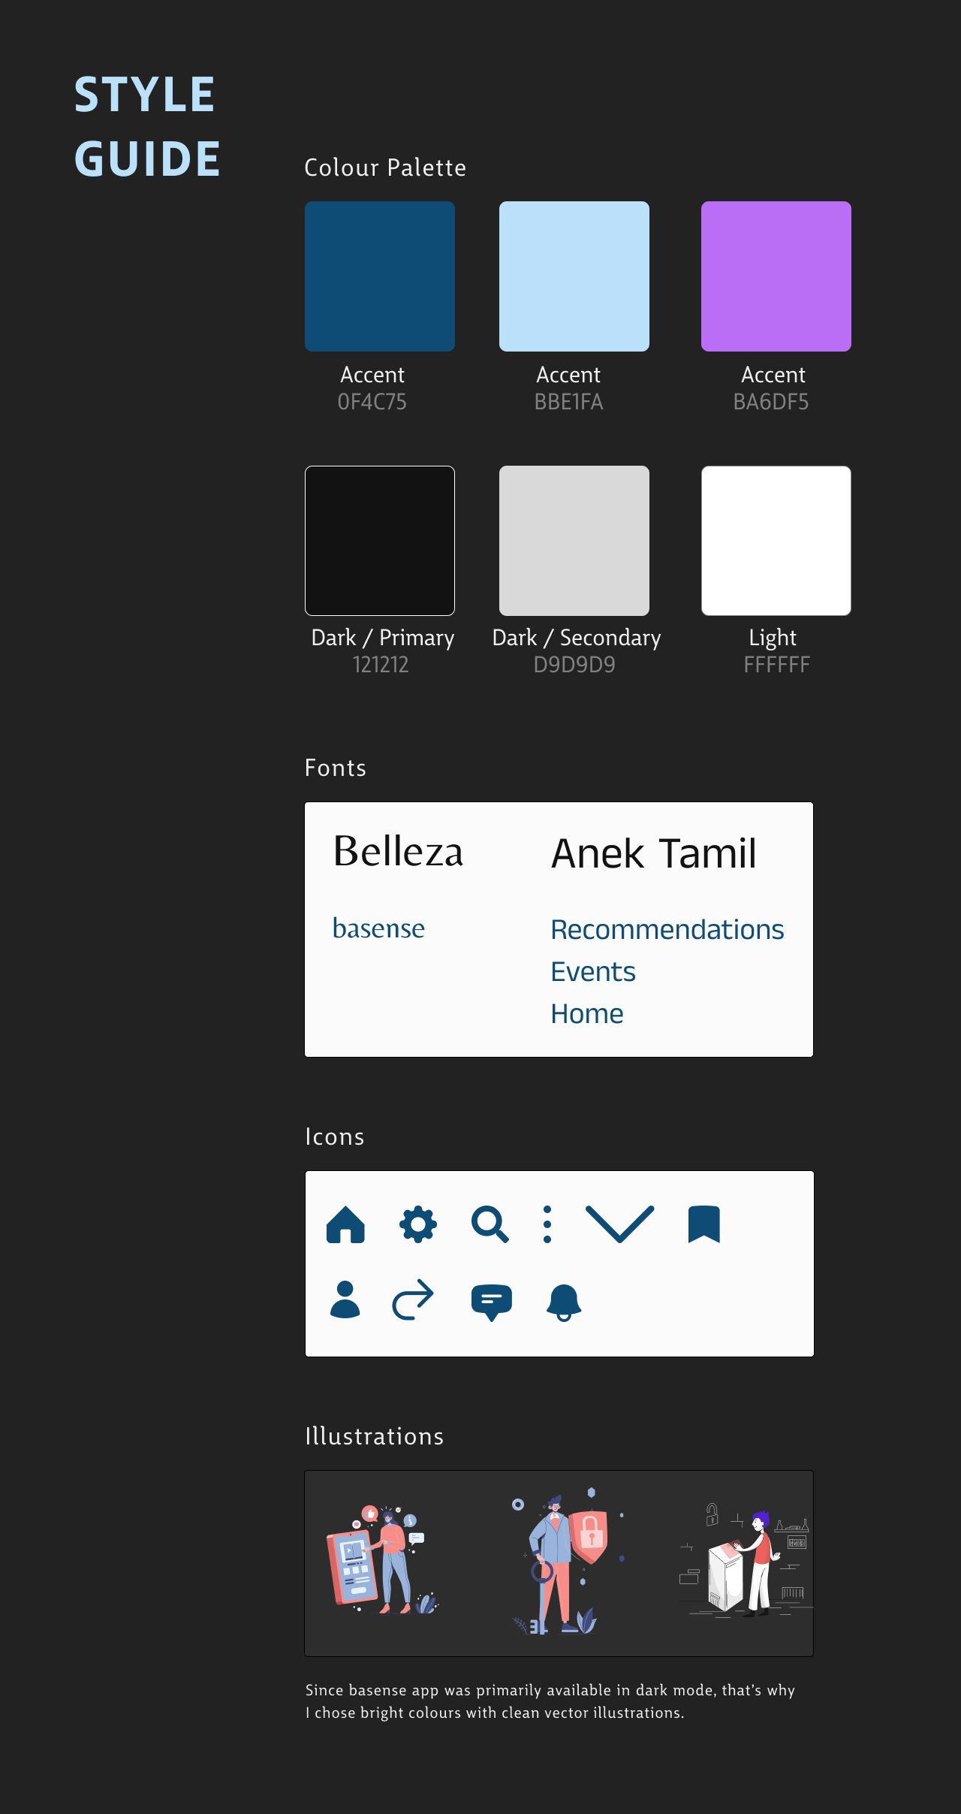
Task: Click the bookmark icon
Action: [704, 1224]
